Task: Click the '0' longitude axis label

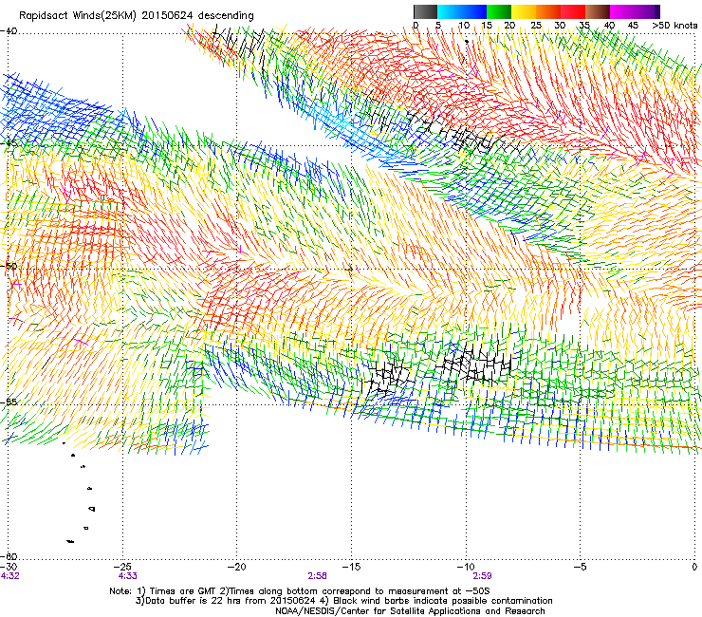Action: click(x=694, y=567)
